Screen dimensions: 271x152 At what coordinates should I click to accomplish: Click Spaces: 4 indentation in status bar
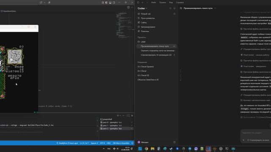[x=94, y=143]
